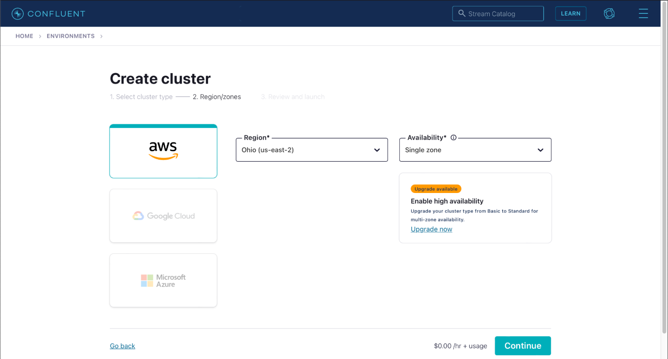Click the Create cluster heading
Image resolution: width=668 pixels, height=359 pixels.
tap(160, 78)
